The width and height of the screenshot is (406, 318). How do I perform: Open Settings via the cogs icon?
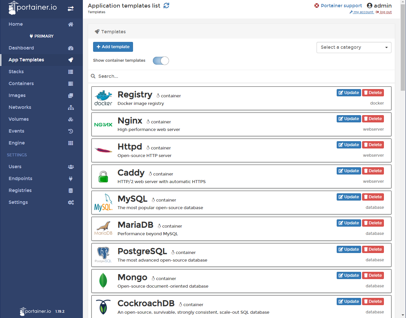point(71,202)
